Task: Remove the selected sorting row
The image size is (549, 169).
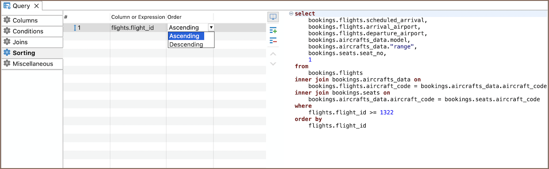Action: (273, 41)
